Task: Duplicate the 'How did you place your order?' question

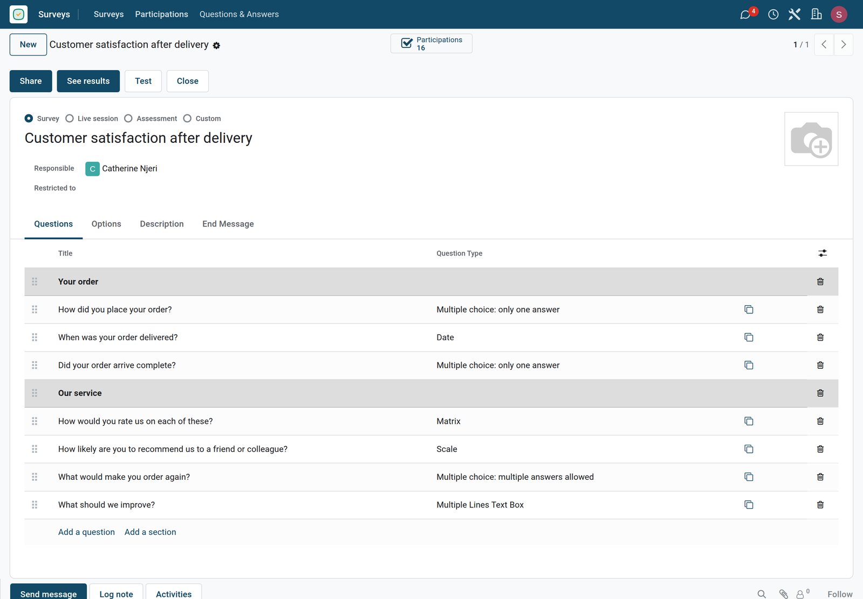Action: point(749,309)
